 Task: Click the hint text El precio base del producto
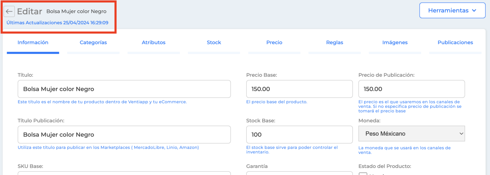pyautogui.click(x=277, y=102)
